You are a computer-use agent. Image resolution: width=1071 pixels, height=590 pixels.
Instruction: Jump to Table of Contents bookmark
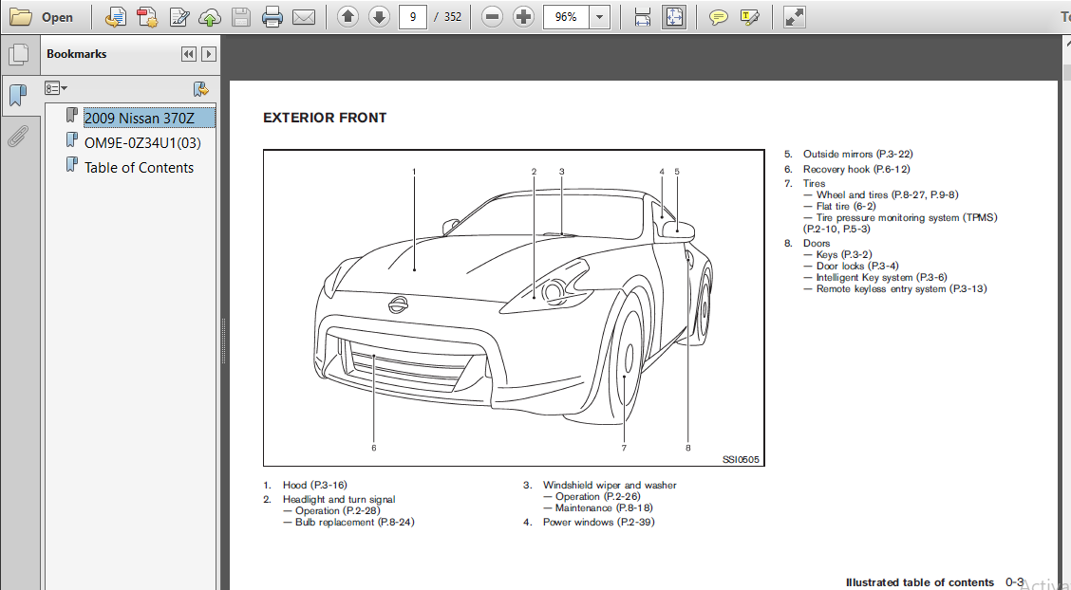click(x=139, y=168)
